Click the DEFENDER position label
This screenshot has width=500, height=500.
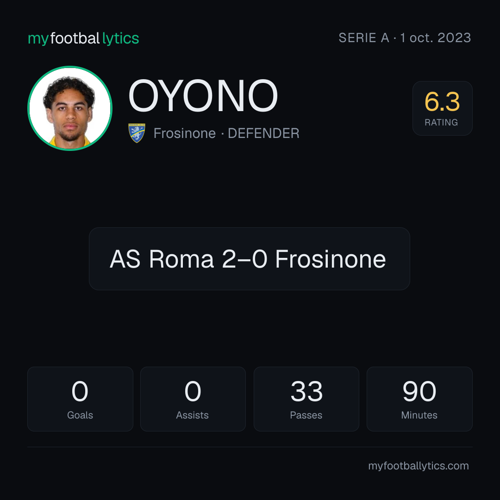click(x=263, y=133)
